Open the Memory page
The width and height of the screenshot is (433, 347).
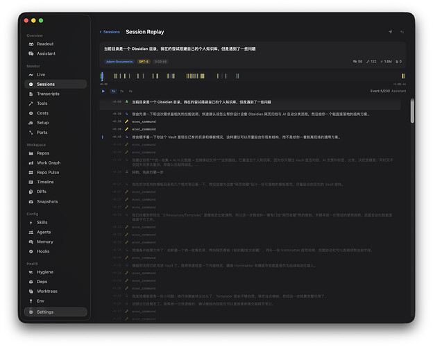click(56, 242)
